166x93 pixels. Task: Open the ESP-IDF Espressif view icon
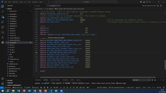(3, 42)
